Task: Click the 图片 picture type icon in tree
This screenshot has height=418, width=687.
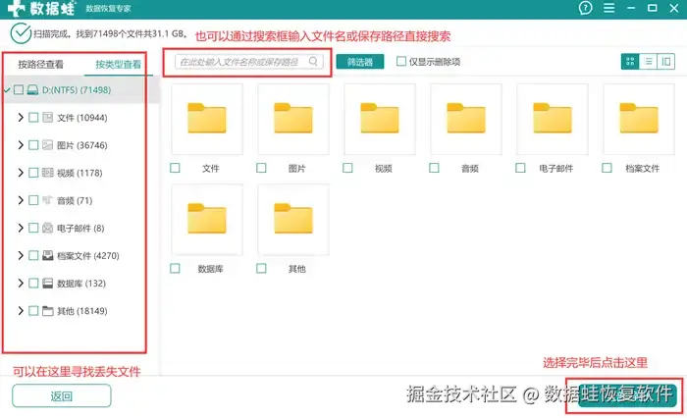Action: pos(47,145)
